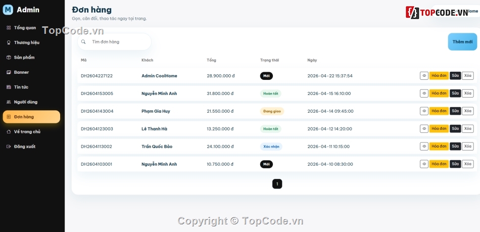This screenshot has height=232, width=480.
Task: Delete Trần Quốc Bảo order with Xóa
Action: coord(468,146)
